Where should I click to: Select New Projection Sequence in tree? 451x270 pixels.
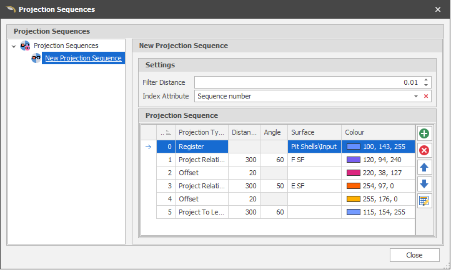click(x=83, y=58)
